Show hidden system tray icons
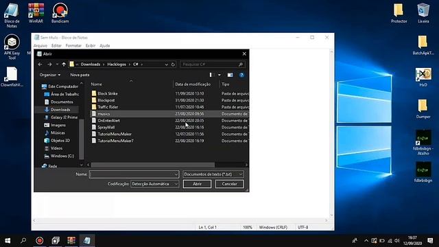This screenshot has width=439, height=247. click(x=366, y=241)
